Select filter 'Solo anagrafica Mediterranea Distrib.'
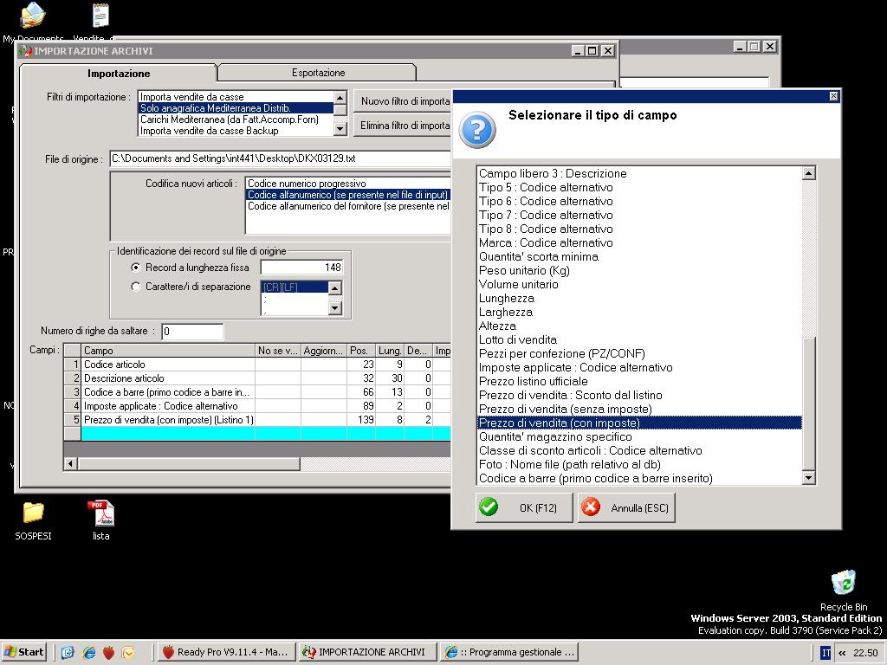The height and width of the screenshot is (665, 887). pos(236,108)
